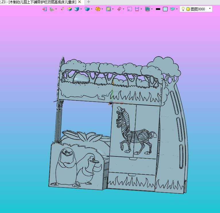
Task: Click the yellow circle layer color icon
Action: pos(188,9)
